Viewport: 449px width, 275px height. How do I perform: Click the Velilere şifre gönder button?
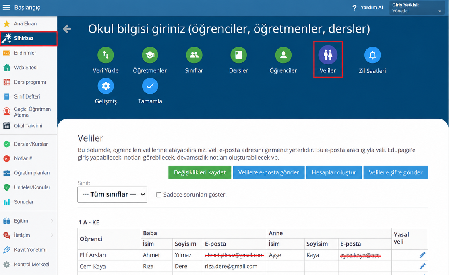[396, 172]
